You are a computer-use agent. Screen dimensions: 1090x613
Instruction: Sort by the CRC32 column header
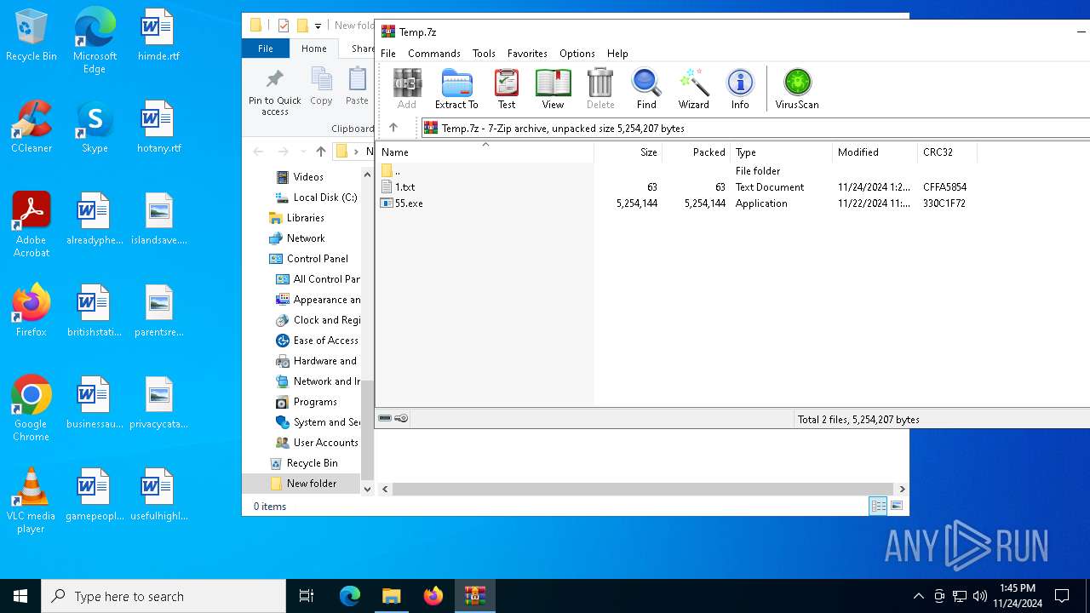click(946, 152)
